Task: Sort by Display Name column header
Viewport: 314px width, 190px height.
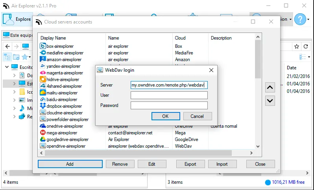Action: pos(53,38)
